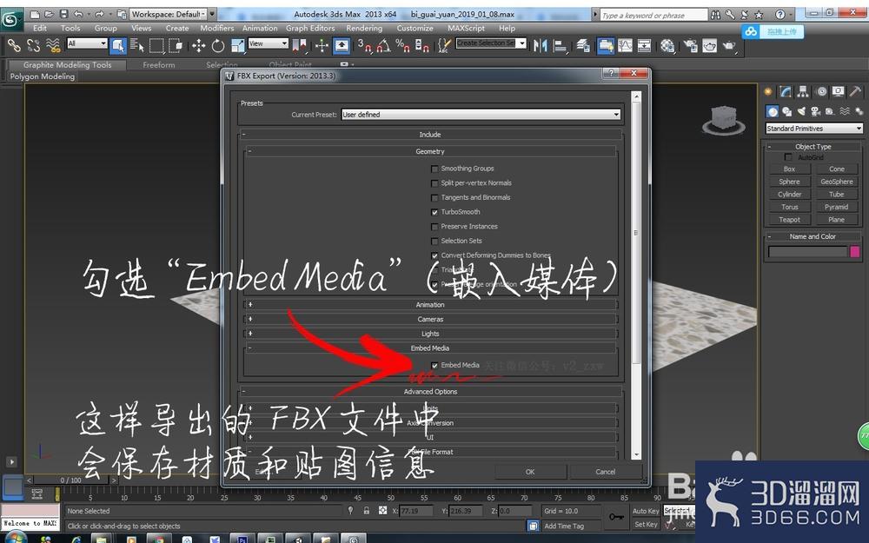869x543 pixels.
Task: Open the Customize menu
Action: click(415, 28)
